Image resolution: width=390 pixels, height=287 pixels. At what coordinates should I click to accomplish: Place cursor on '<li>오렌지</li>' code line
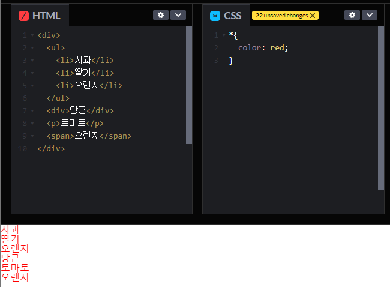click(x=89, y=86)
